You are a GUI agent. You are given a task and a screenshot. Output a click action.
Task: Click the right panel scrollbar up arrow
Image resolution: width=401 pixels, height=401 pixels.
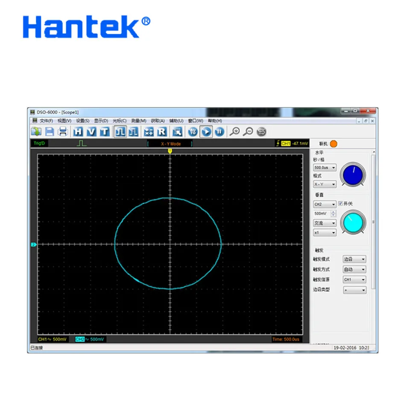point(374,152)
